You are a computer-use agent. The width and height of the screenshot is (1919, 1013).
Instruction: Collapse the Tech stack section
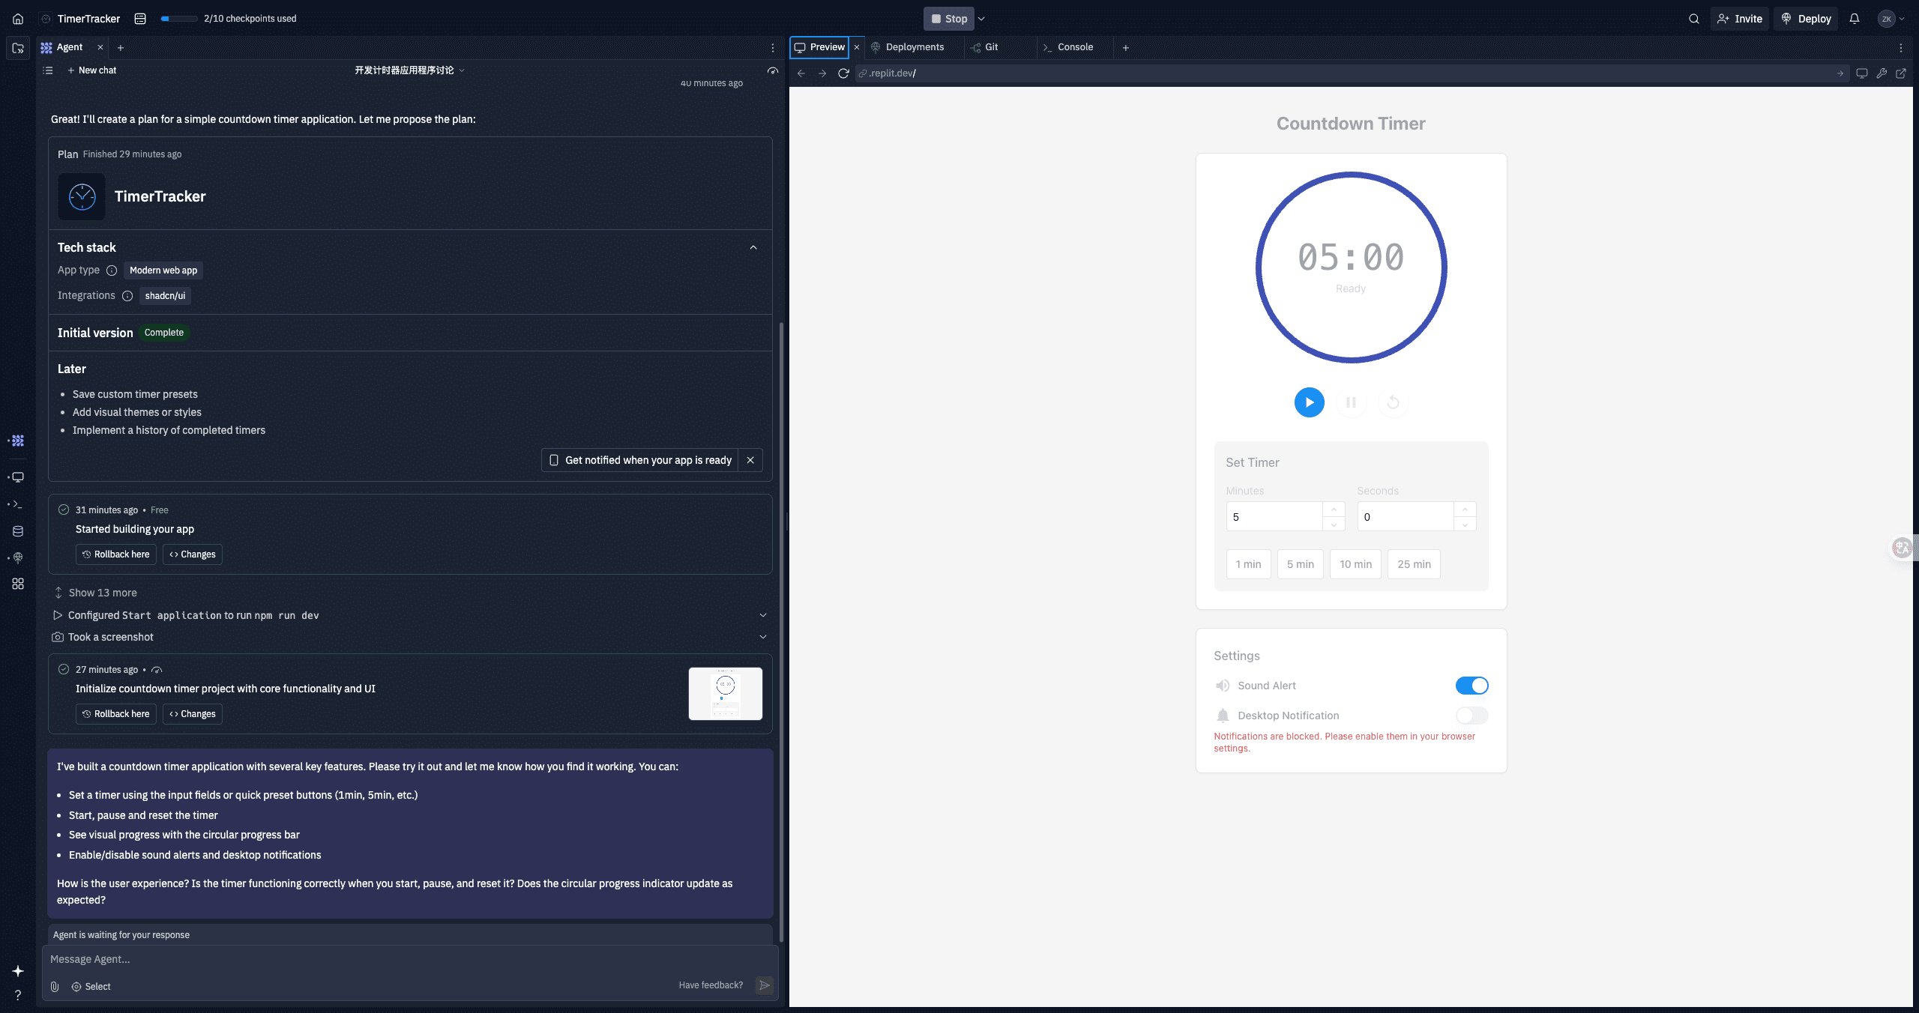(x=753, y=247)
